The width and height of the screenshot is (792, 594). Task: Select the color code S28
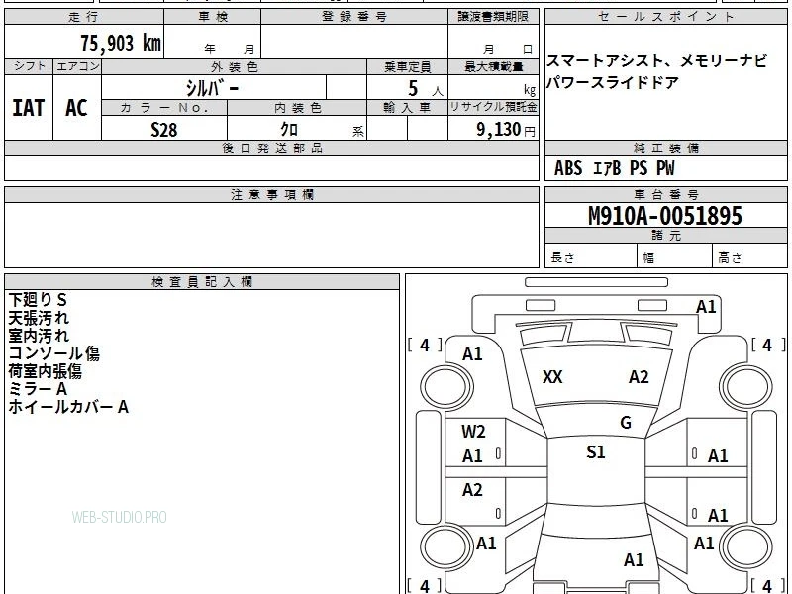[164, 130]
